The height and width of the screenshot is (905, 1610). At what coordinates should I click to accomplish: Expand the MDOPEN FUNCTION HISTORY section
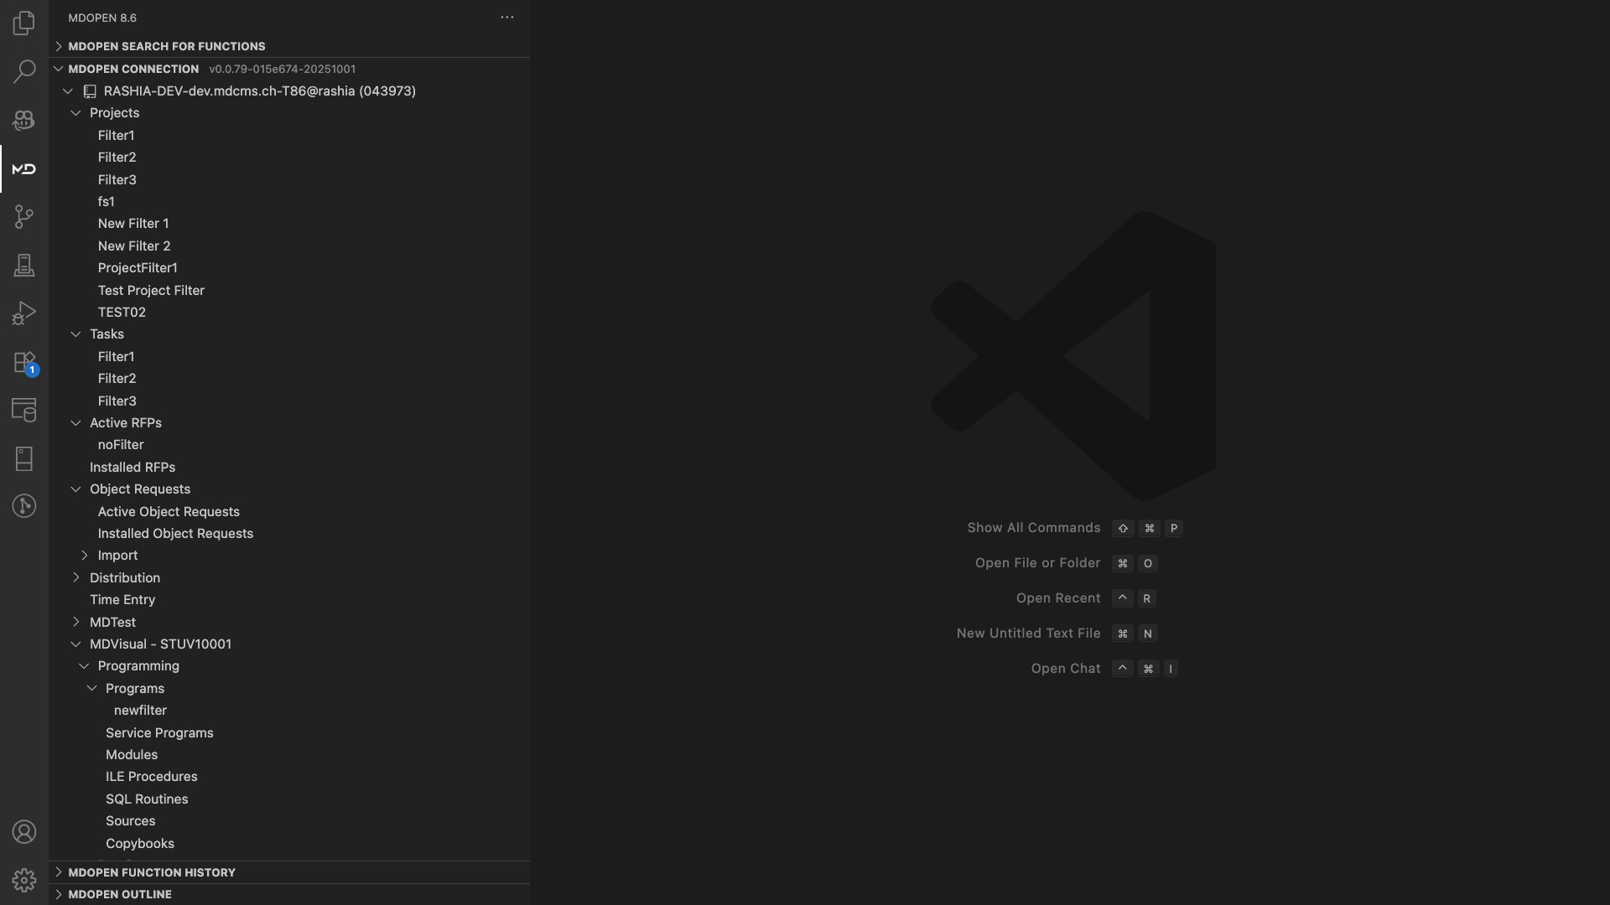(x=151, y=872)
